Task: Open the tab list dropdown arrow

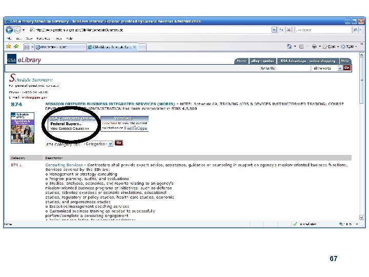Action: click(32, 47)
